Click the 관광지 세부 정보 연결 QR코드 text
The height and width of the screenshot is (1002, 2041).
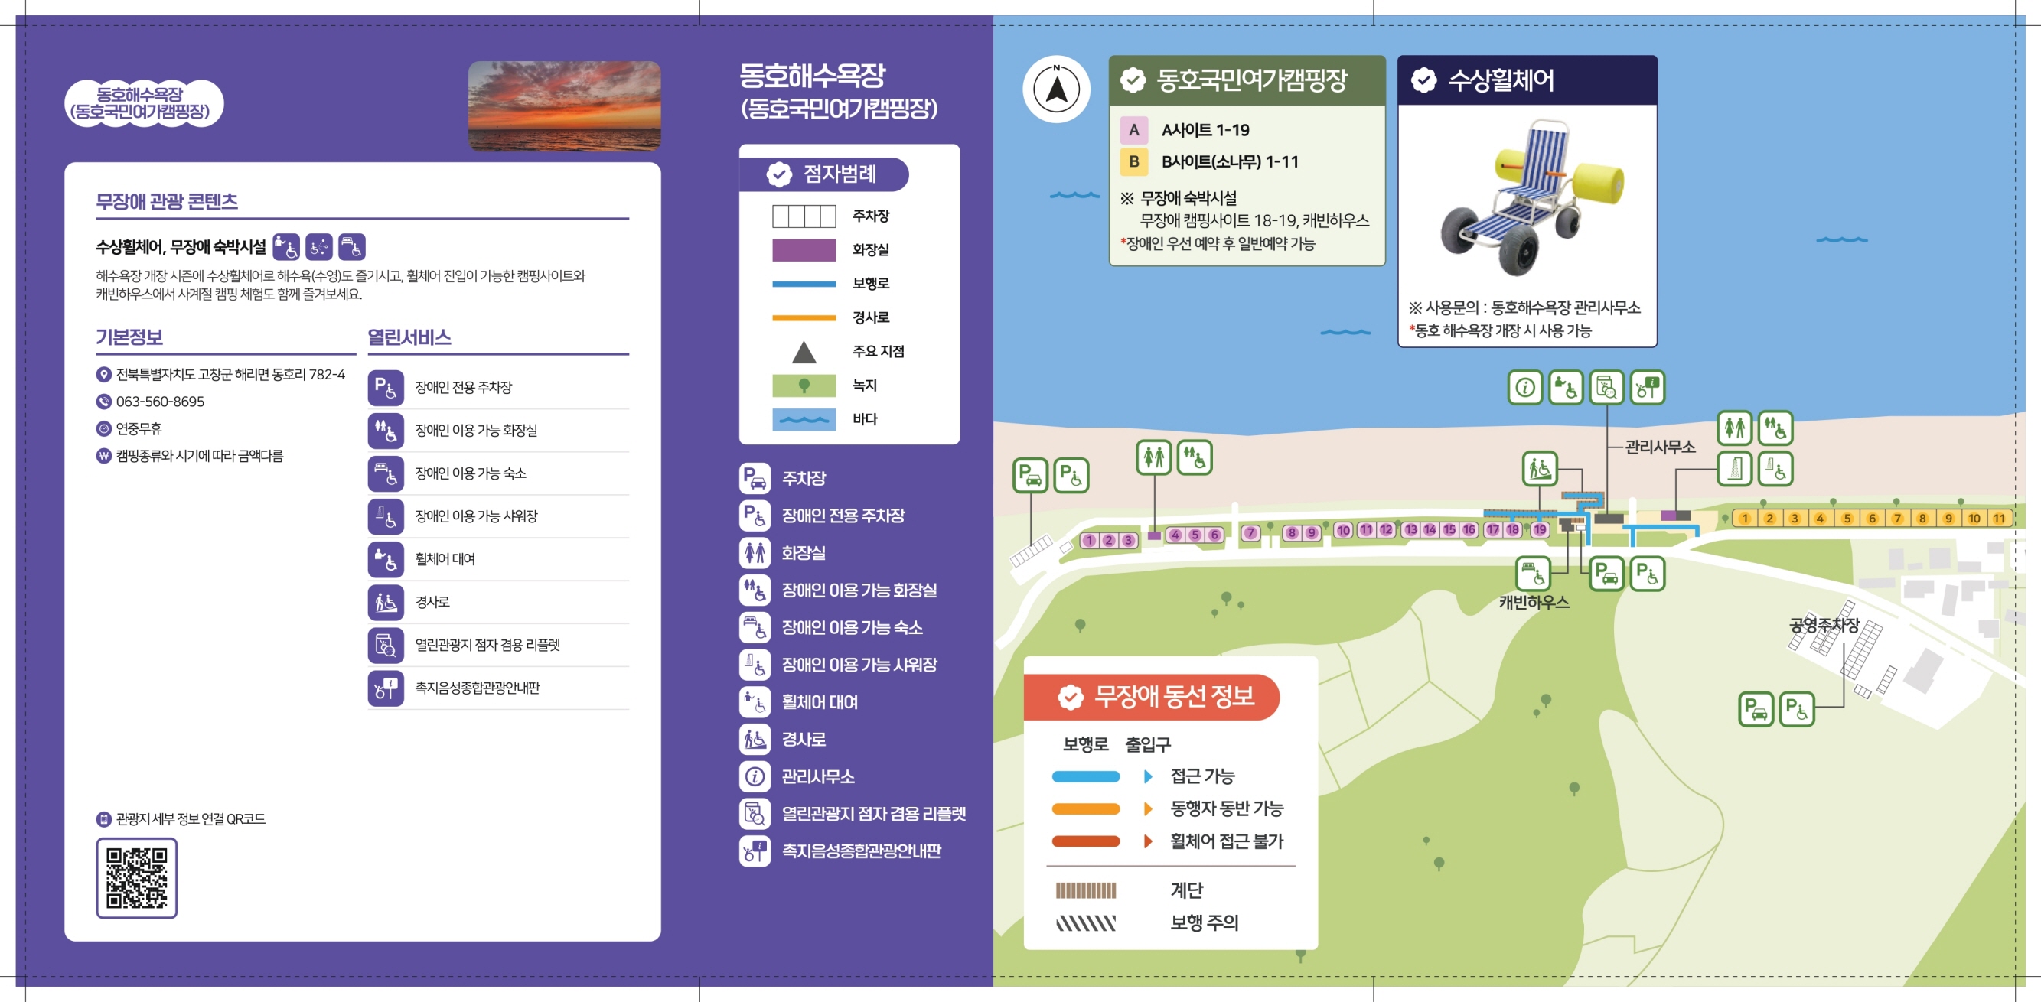click(190, 819)
